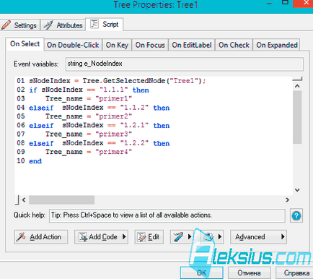Viewport: 313px width, 279px height.
Task: Click the vertical scrollbar thumb
Action: (297, 117)
